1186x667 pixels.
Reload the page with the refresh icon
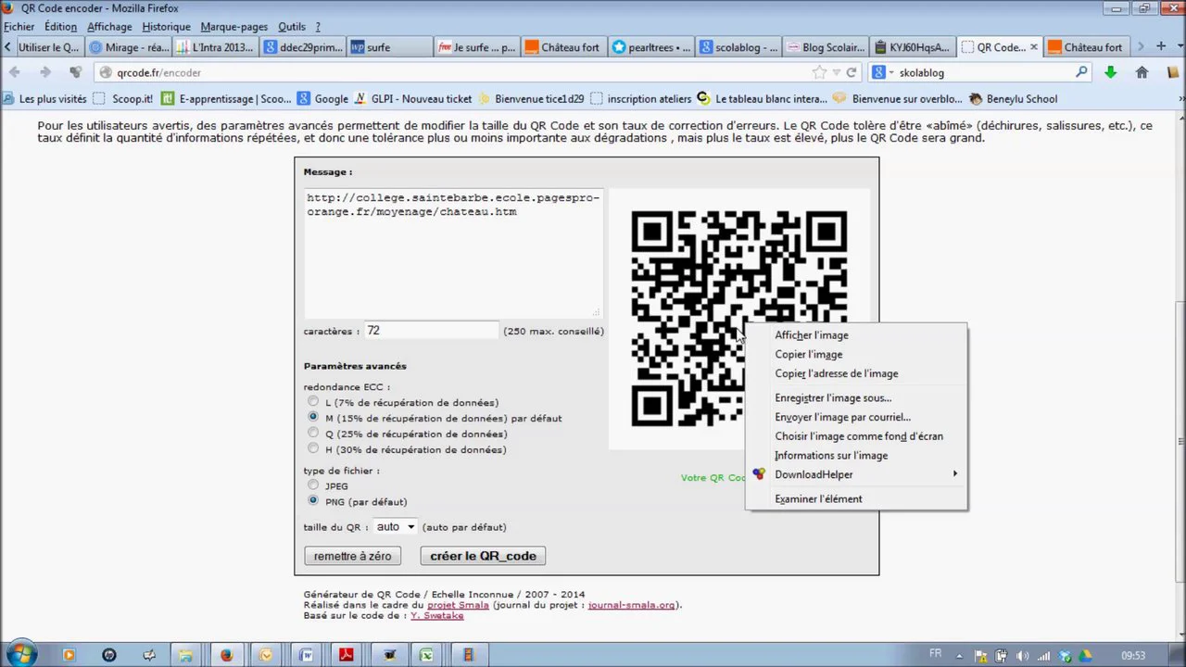point(852,72)
